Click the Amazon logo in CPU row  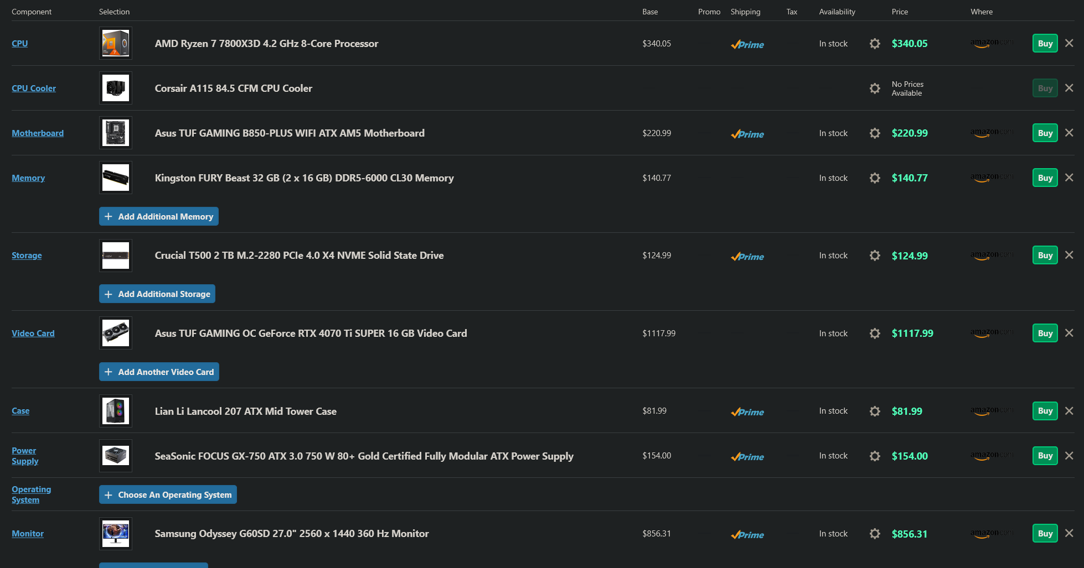pos(992,43)
